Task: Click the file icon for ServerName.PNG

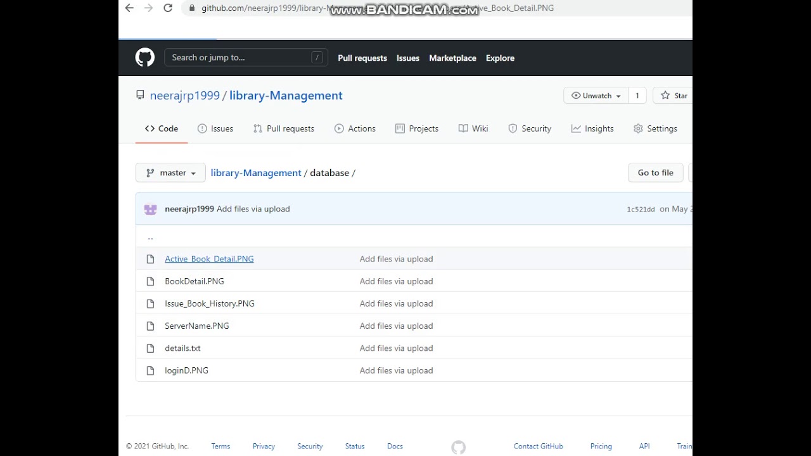Action: [x=150, y=326]
